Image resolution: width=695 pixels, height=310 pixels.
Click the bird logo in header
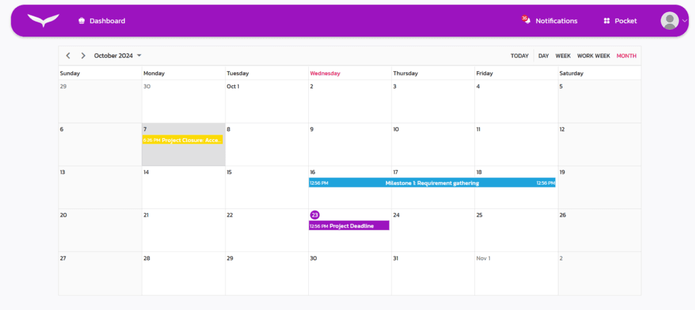43,20
